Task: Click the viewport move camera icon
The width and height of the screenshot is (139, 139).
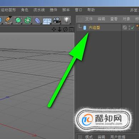Action: tap(54, 29)
